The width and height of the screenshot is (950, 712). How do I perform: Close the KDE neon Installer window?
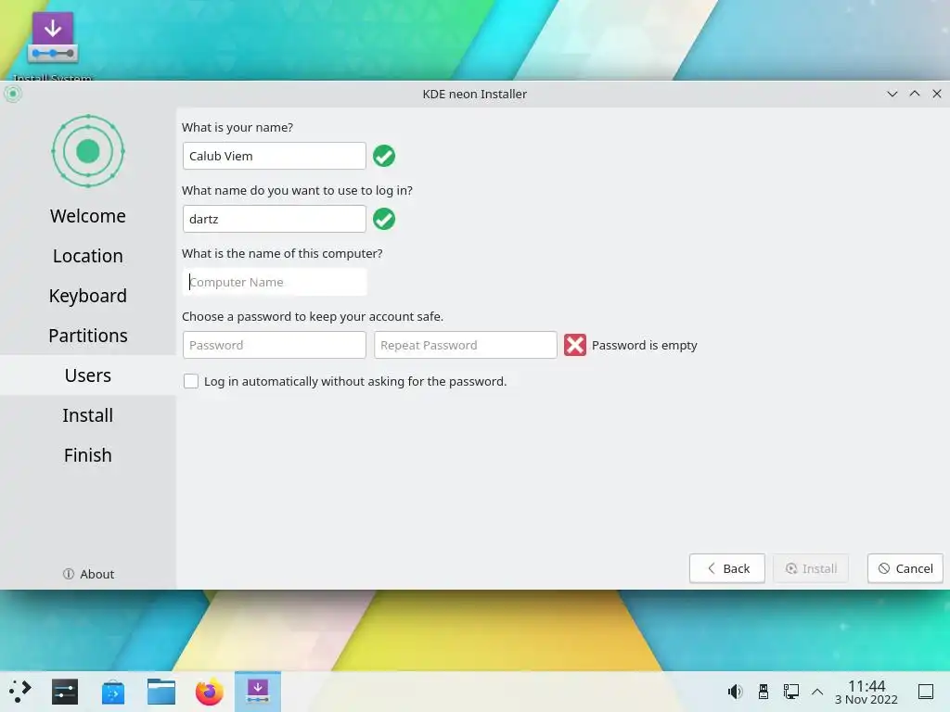(937, 94)
